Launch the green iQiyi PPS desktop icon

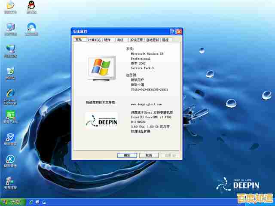click(x=10, y=116)
